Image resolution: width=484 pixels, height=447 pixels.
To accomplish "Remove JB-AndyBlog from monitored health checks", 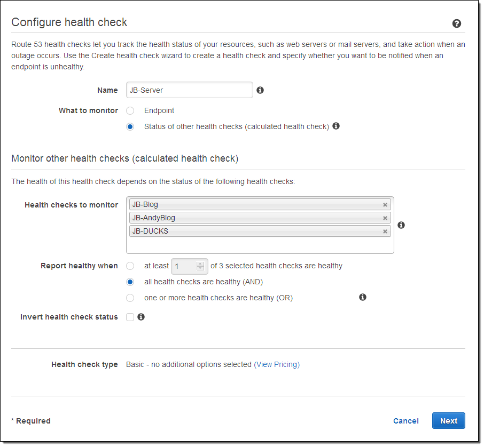I will [385, 218].
